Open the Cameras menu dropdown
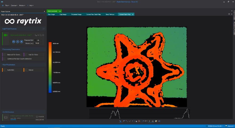Image resolution: width=235 pixels, height=128 pixels. coord(14,5)
